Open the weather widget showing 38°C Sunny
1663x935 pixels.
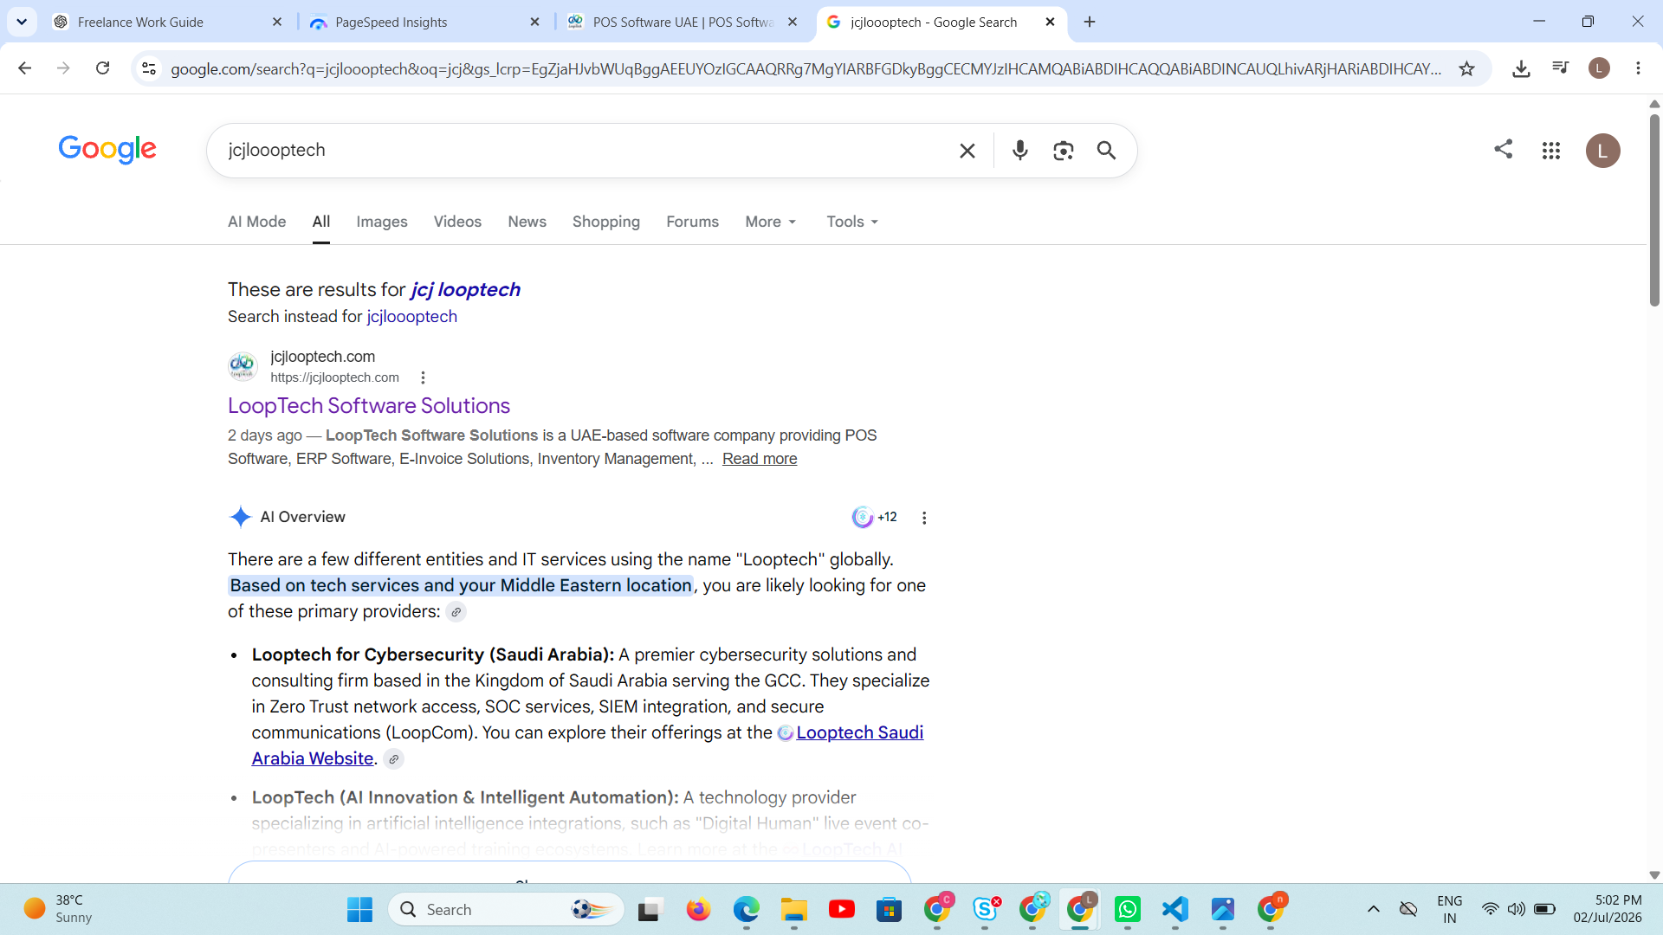point(59,909)
